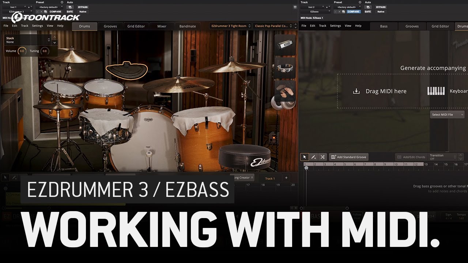Open the Select MIDI File dropdown
Viewport: 468px width, 263px height.
coord(448,115)
